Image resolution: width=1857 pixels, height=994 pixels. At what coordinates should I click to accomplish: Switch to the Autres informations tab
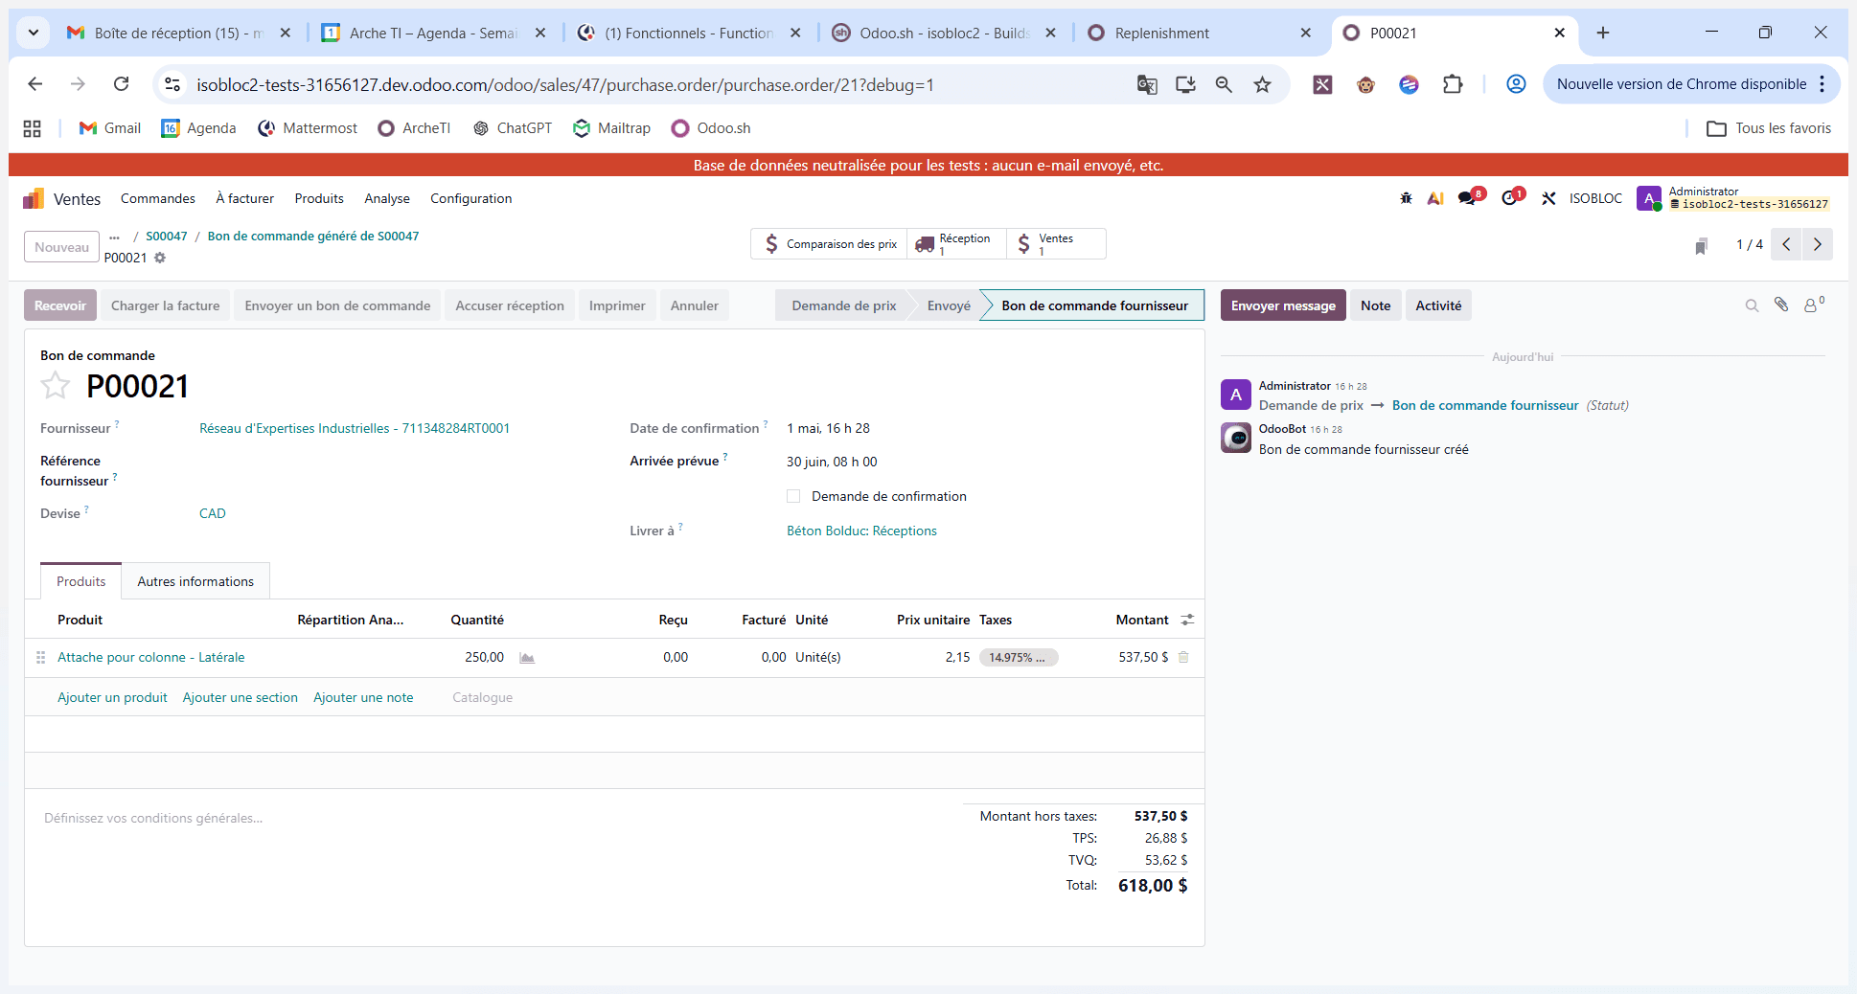click(195, 581)
